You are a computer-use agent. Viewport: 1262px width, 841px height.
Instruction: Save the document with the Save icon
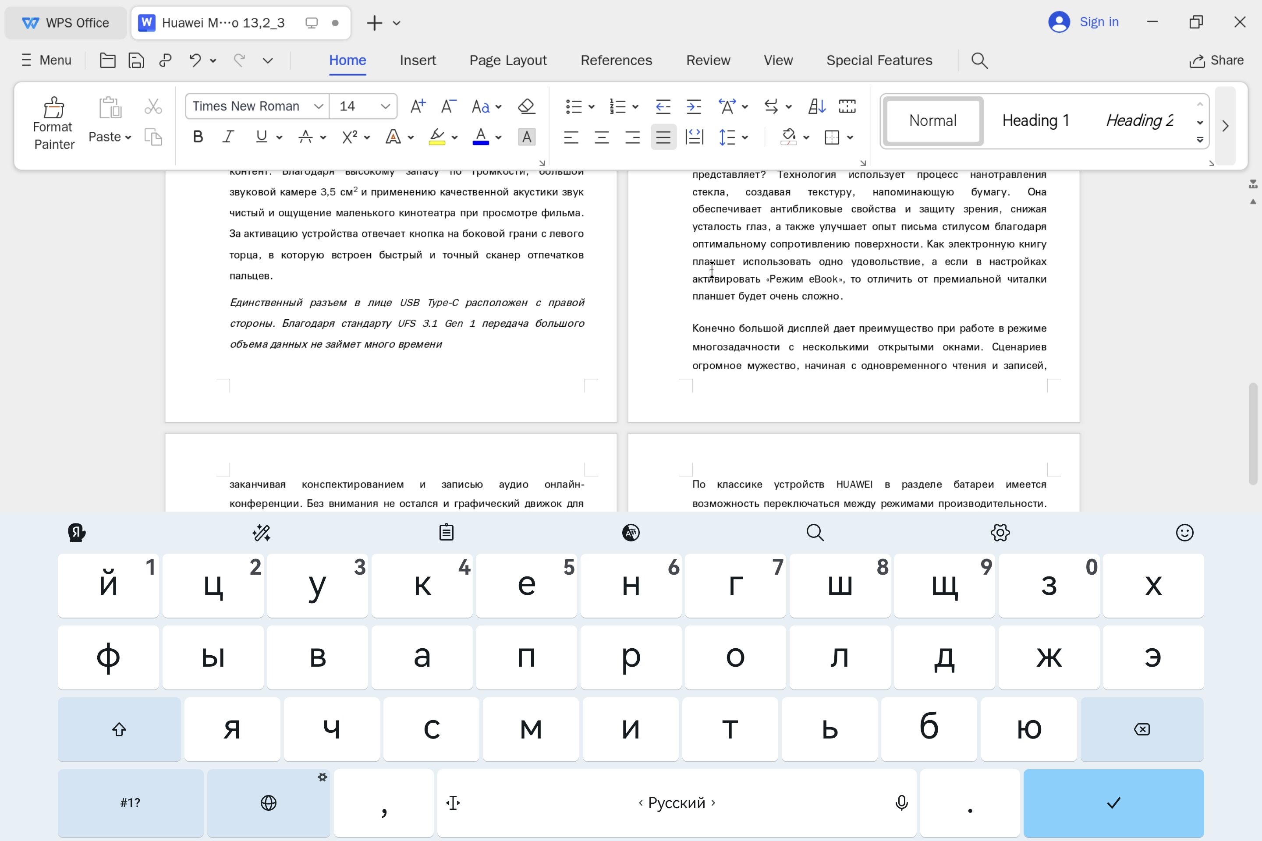(x=136, y=60)
